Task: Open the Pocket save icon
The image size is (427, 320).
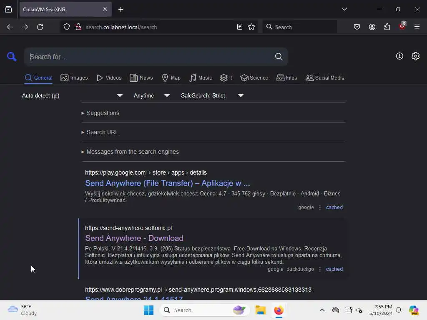Action: click(357, 27)
